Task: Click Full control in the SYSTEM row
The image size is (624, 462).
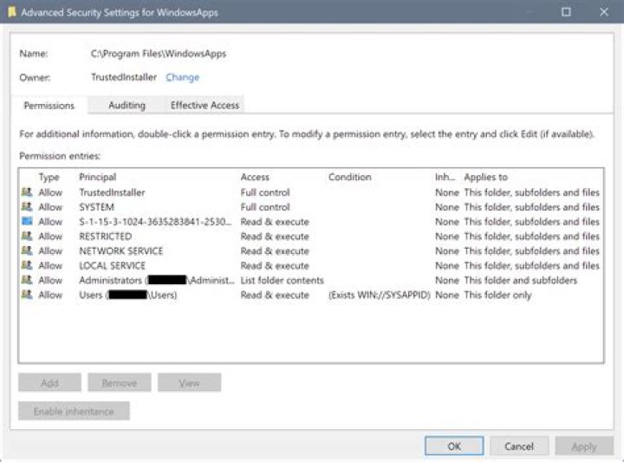Action: point(265,207)
